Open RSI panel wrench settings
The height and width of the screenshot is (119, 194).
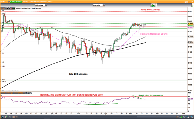[26, 93]
